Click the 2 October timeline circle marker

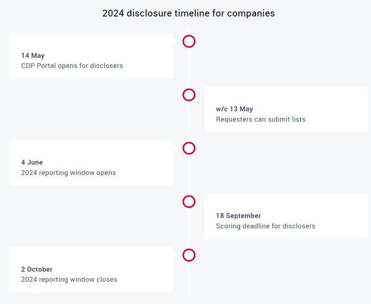189,255
